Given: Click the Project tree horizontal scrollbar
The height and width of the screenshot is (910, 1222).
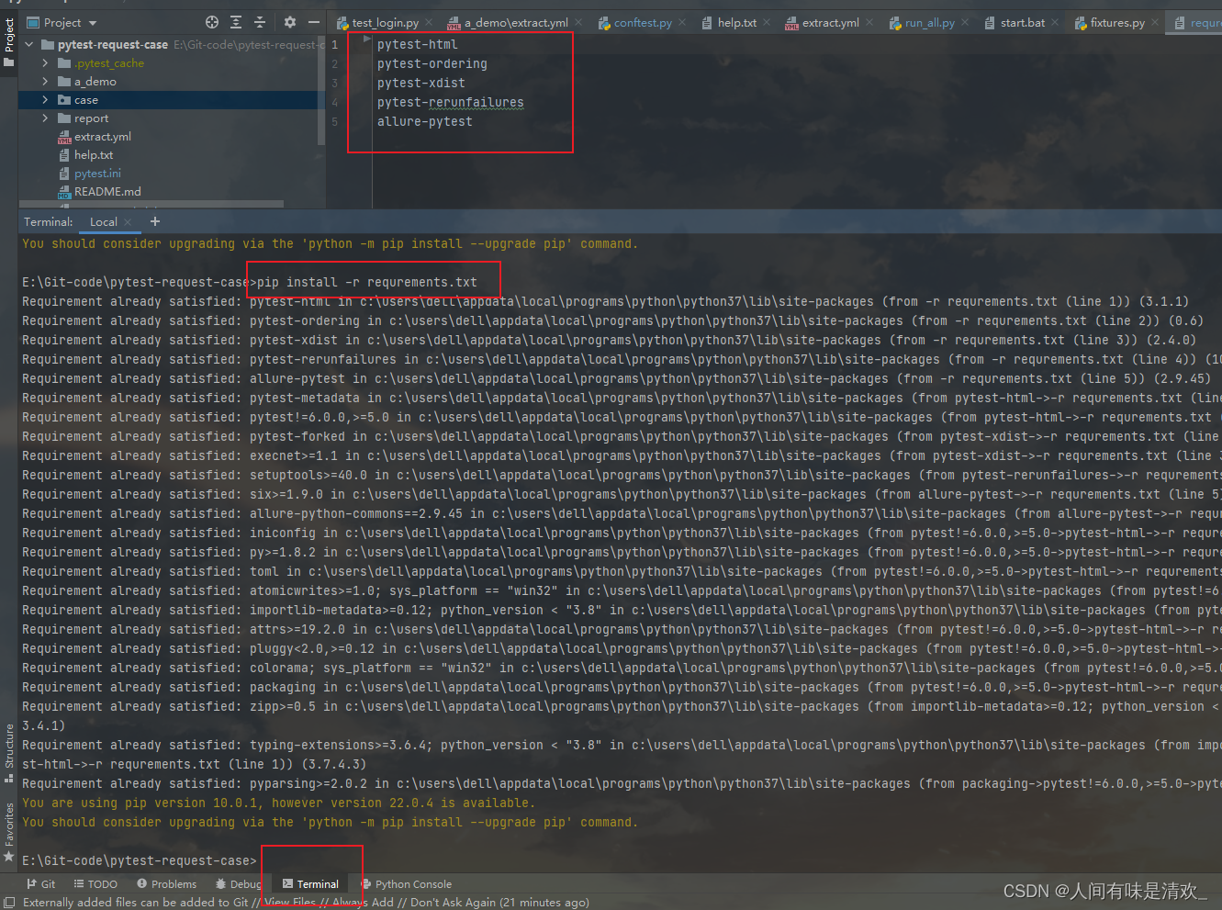Looking at the screenshot, I should [151, 204].
